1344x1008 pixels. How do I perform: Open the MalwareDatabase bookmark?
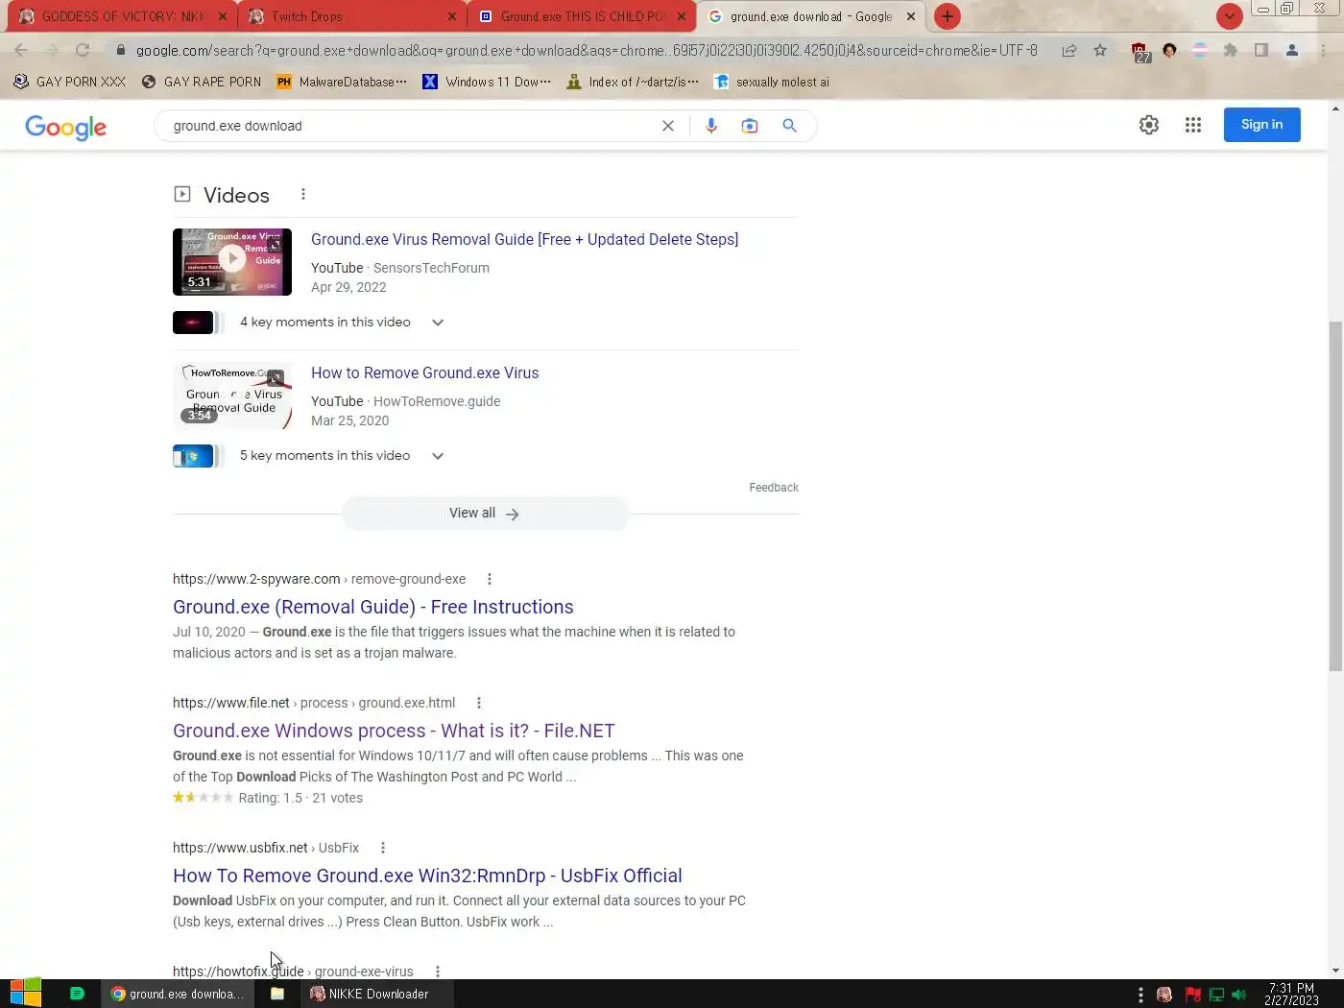coord(342,82)
